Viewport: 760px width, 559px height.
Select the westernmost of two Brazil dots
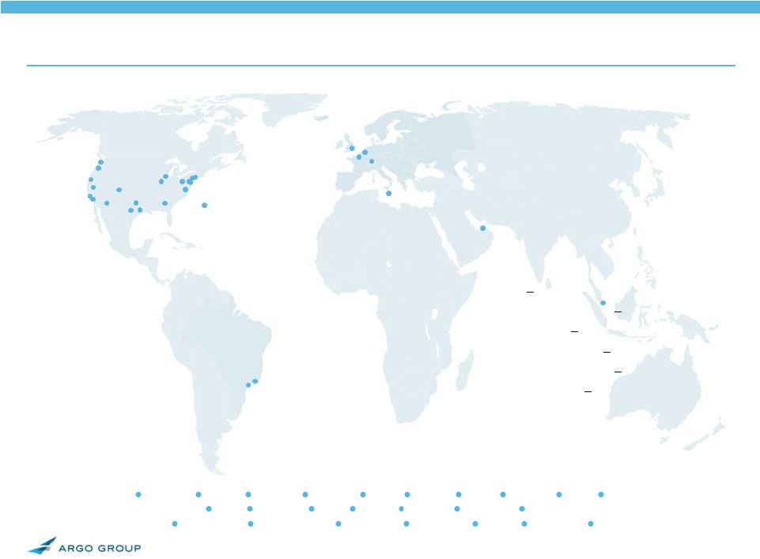[248, 385]
